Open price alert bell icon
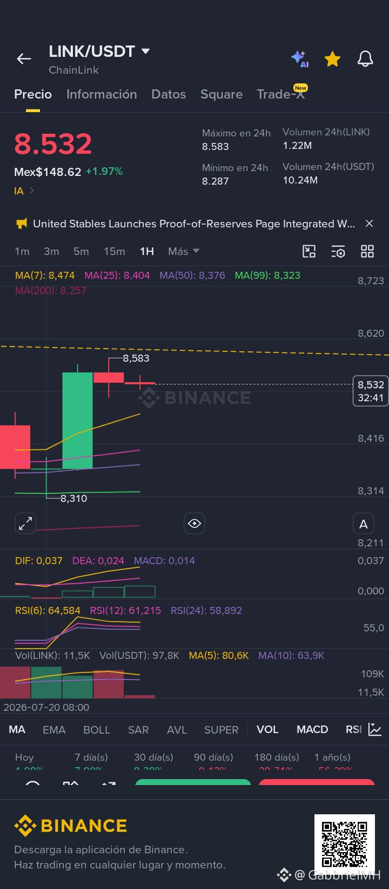This screenshot has height=889, width=389. [x=365, y=58]
